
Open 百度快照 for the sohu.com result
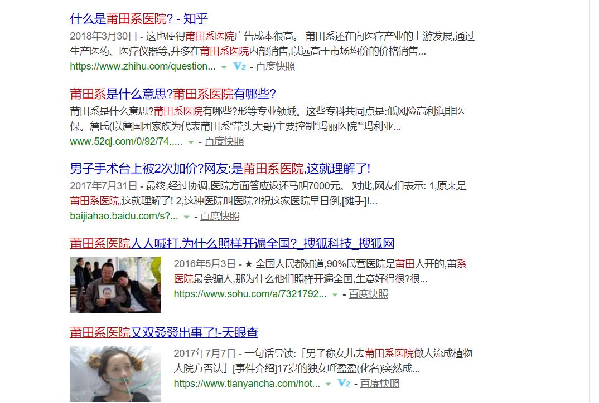point(368,294)
